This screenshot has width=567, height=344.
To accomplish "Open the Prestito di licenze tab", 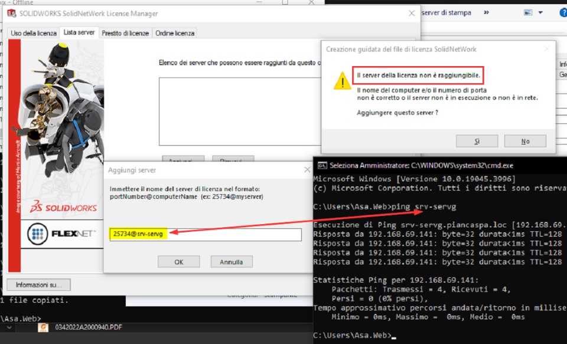I will 125,33.
